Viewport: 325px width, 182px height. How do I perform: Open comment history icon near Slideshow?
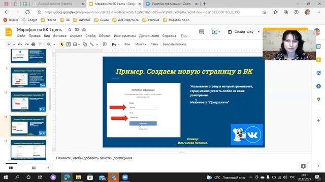(202, 32)
